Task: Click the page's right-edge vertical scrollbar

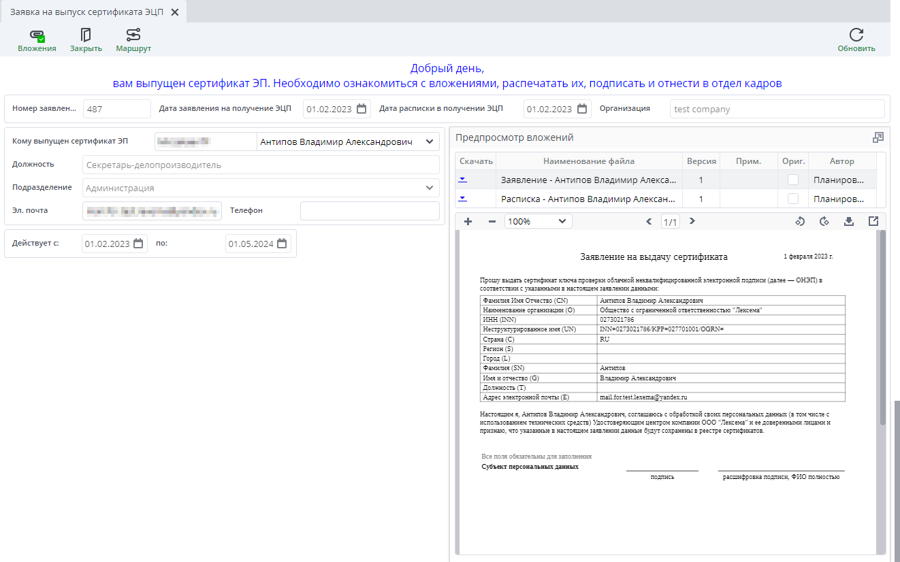Action: click(897, 481)
